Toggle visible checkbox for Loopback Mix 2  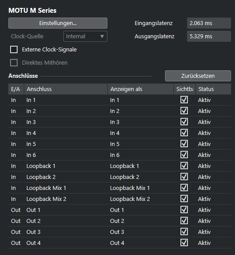tap(184, 199)
